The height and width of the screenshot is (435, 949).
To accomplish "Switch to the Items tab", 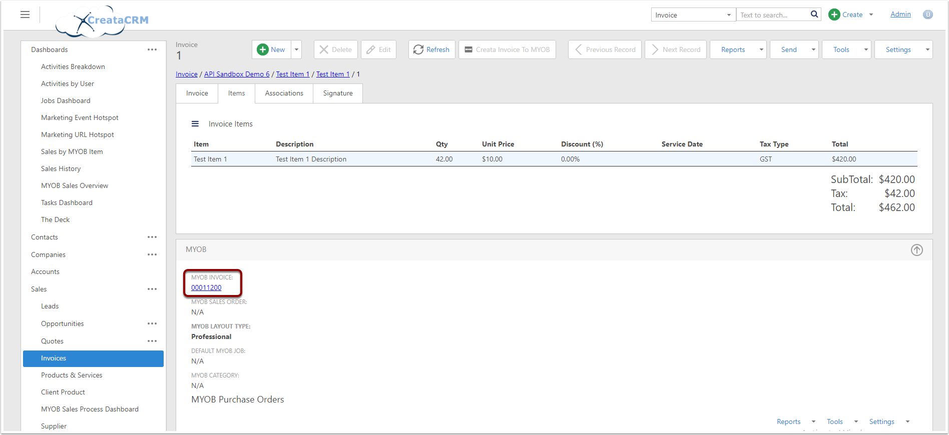I will [237, 93].
